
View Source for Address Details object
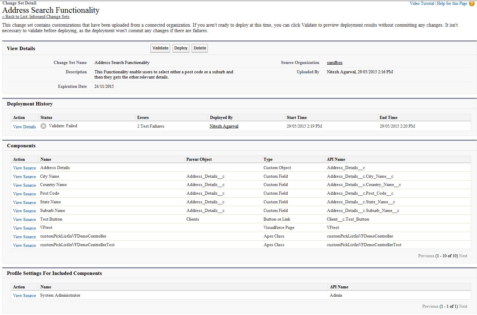pos(24,168)
